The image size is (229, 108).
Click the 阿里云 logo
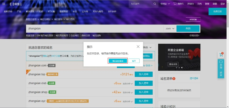[16, 4]
